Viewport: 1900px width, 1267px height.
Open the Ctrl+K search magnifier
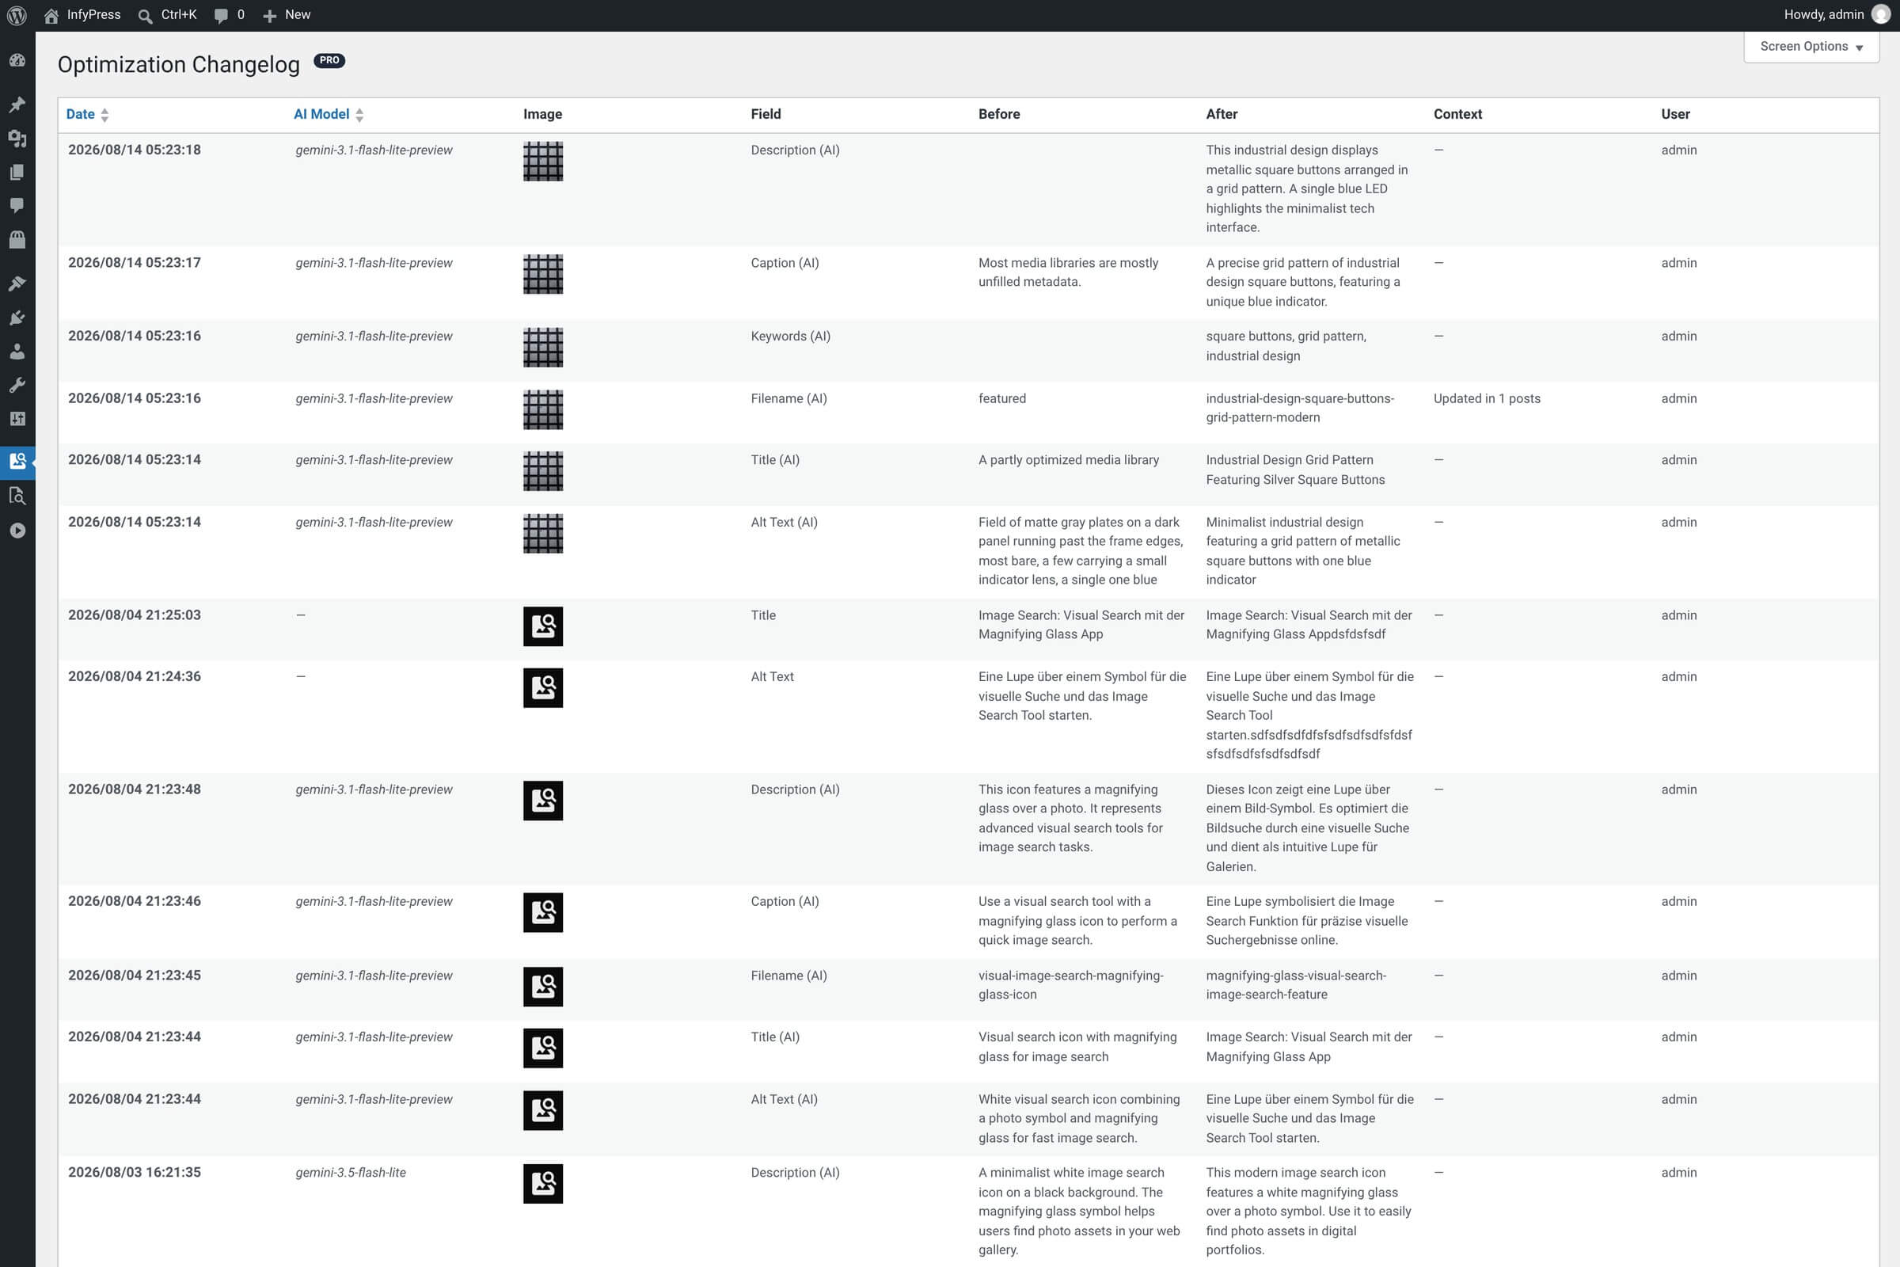point(146,15)
